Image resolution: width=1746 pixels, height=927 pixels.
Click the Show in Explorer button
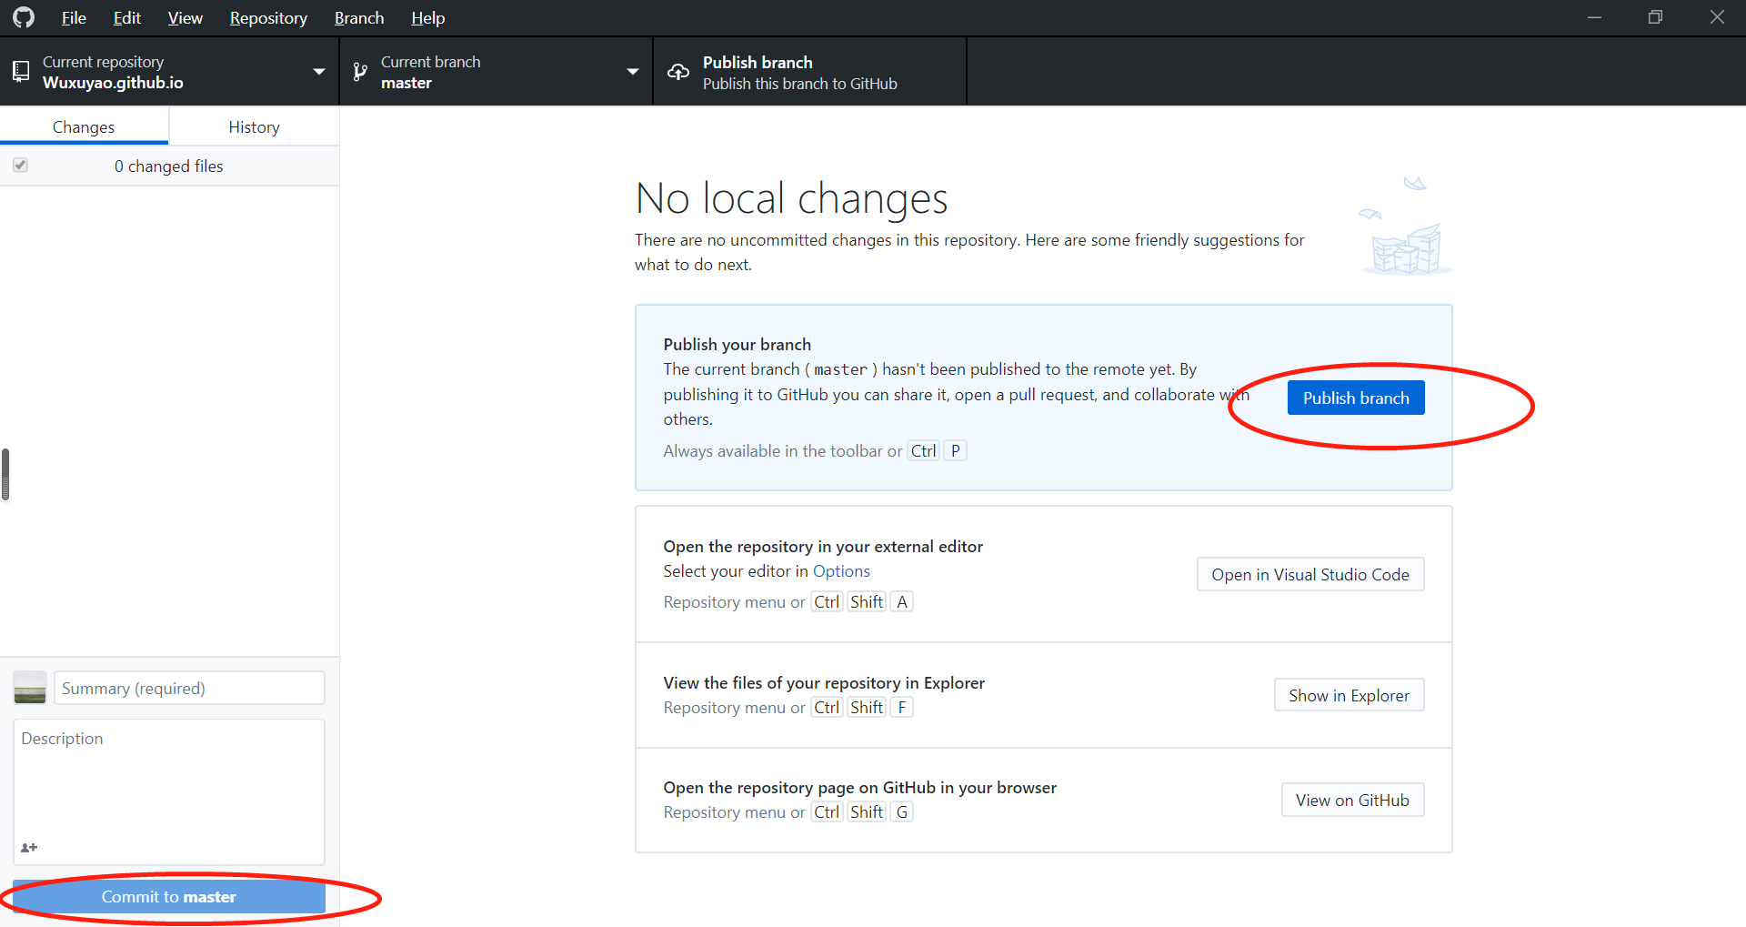point(1349,696)
